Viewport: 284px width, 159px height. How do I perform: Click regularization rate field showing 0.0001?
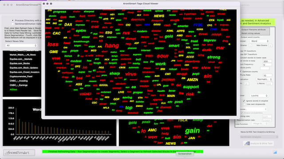click(267, 121)
